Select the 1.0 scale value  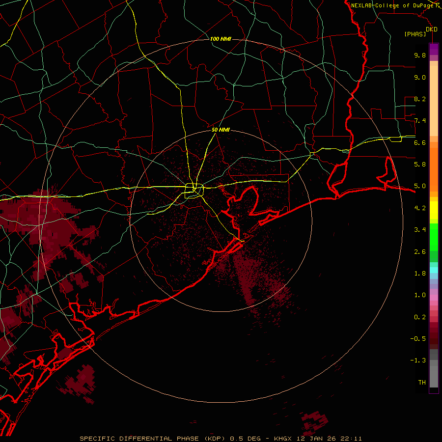pos(420,295)
